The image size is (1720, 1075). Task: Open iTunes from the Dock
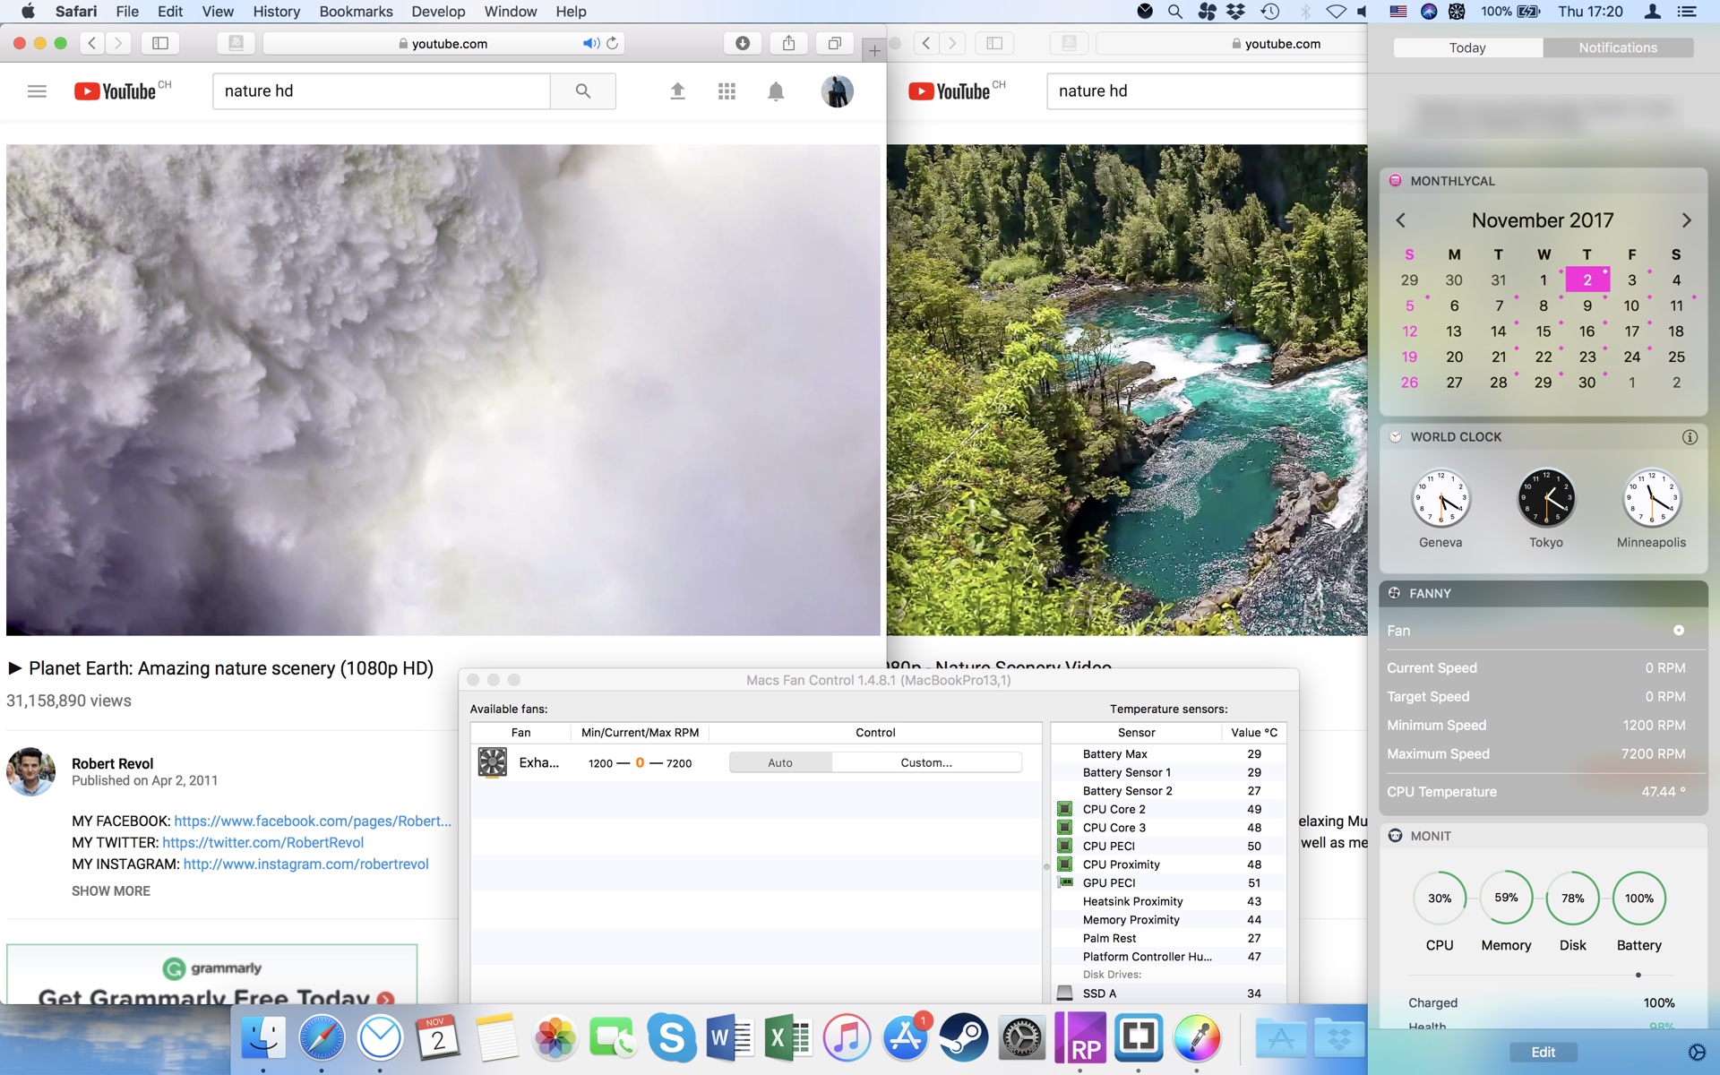point(847,1038)
